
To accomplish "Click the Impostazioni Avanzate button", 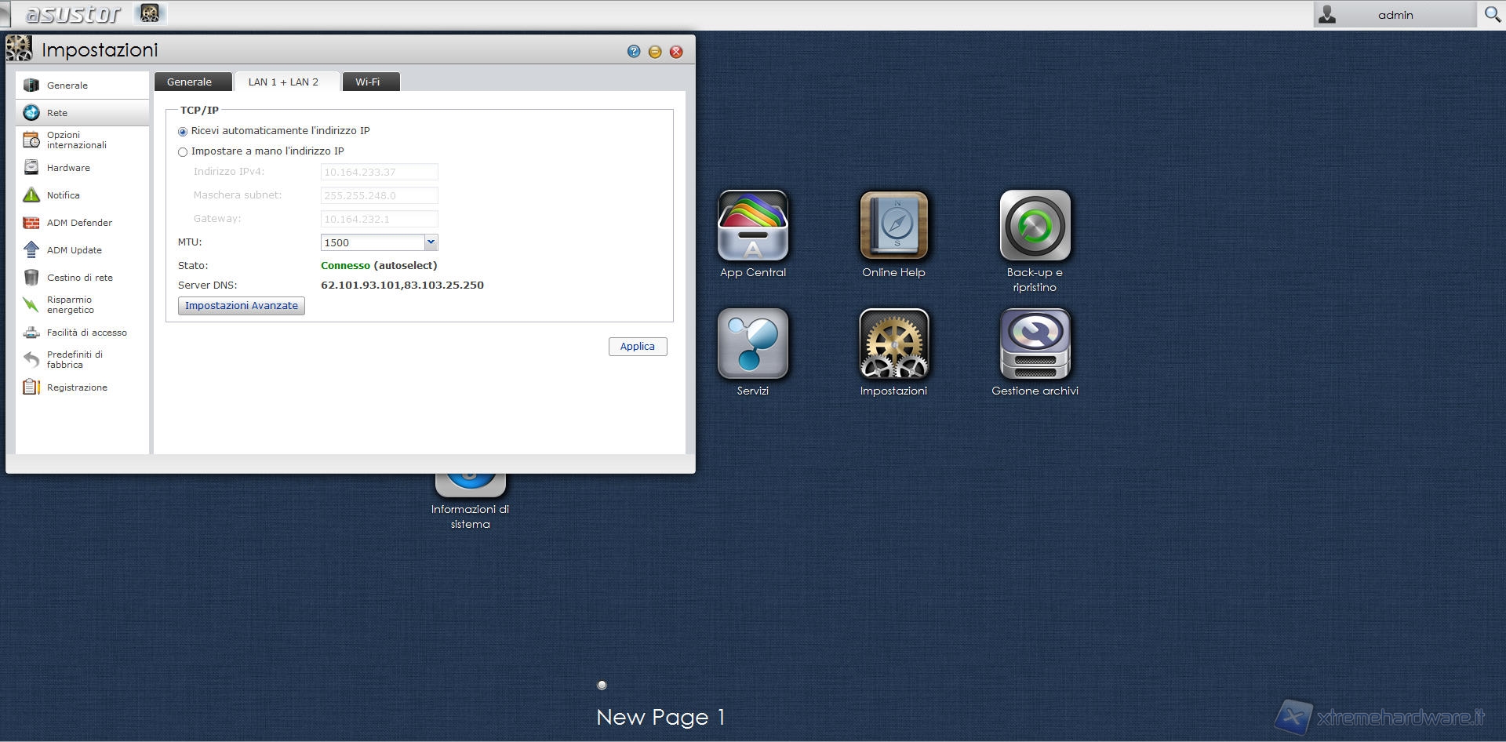I will [241, 306].
